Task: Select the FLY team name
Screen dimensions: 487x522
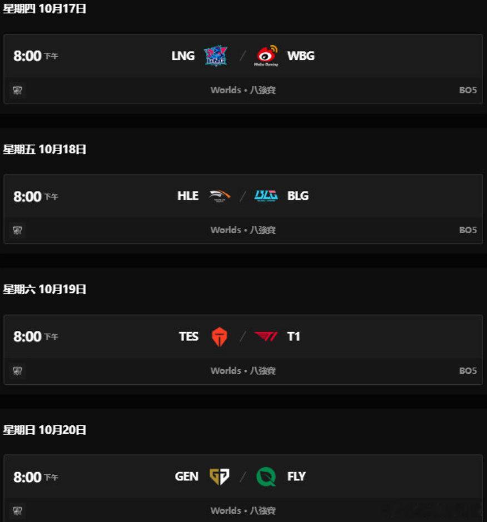Action: point(296,476)
